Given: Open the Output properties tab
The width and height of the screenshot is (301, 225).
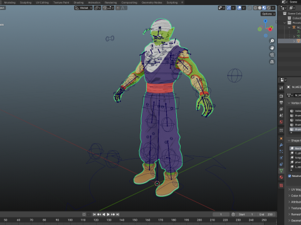Looking at the screenshot, I should tap(281, 102).
